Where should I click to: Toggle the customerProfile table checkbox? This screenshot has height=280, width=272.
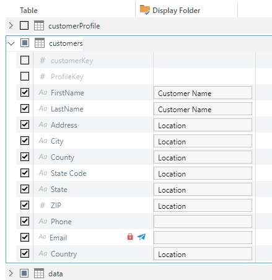[24, 25]
